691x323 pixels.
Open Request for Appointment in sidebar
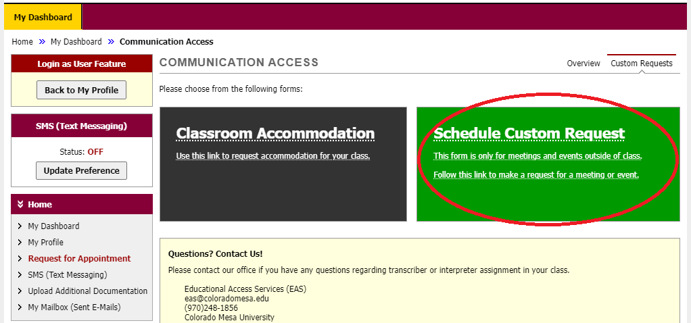point(79,259)
